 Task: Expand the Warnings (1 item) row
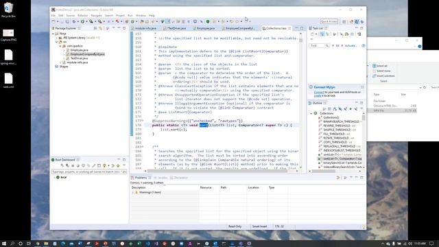click(132, 192)
